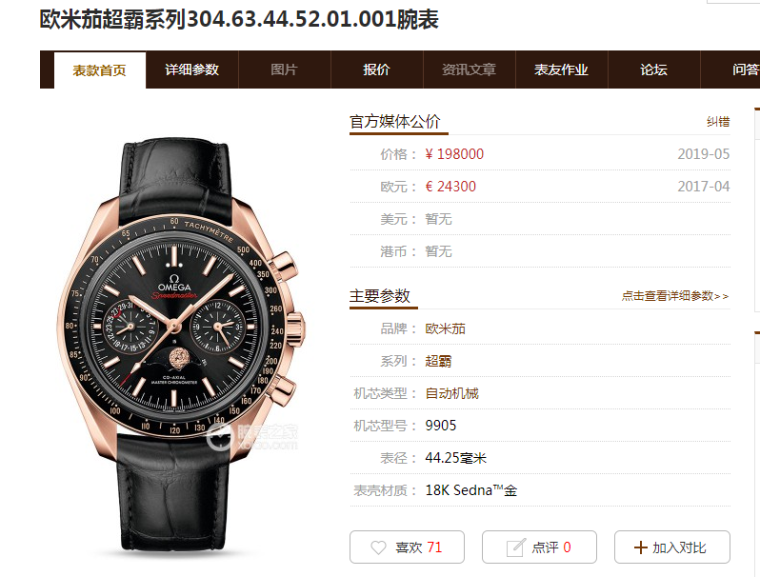Viewport: 760px width, 577px height.
Task: Open the 表友作业 tab
Action: coord(561,70)
